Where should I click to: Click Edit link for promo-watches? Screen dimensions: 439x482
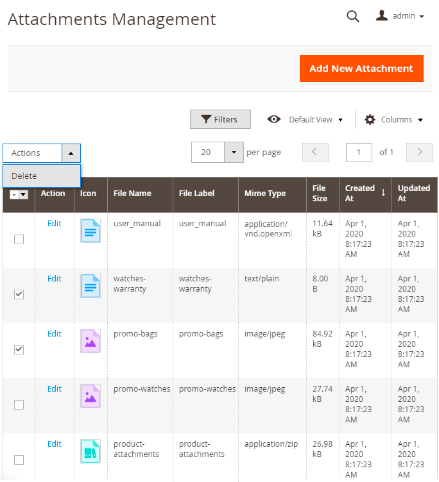click(55, 389)
